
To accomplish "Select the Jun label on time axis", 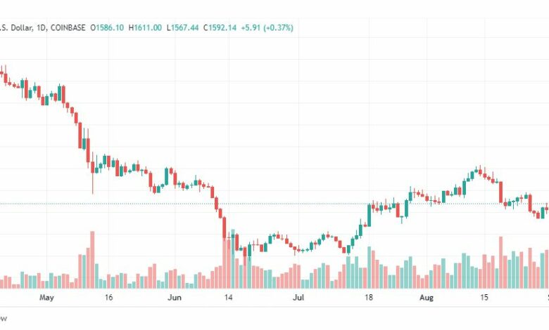I will (175, 298).
